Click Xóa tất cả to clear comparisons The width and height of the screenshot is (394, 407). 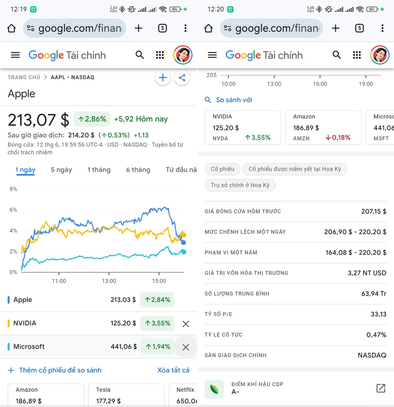[174, 370]
